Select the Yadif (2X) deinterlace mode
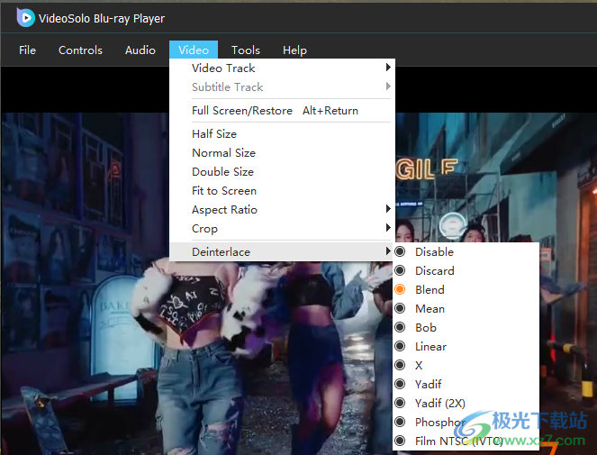 466,403
